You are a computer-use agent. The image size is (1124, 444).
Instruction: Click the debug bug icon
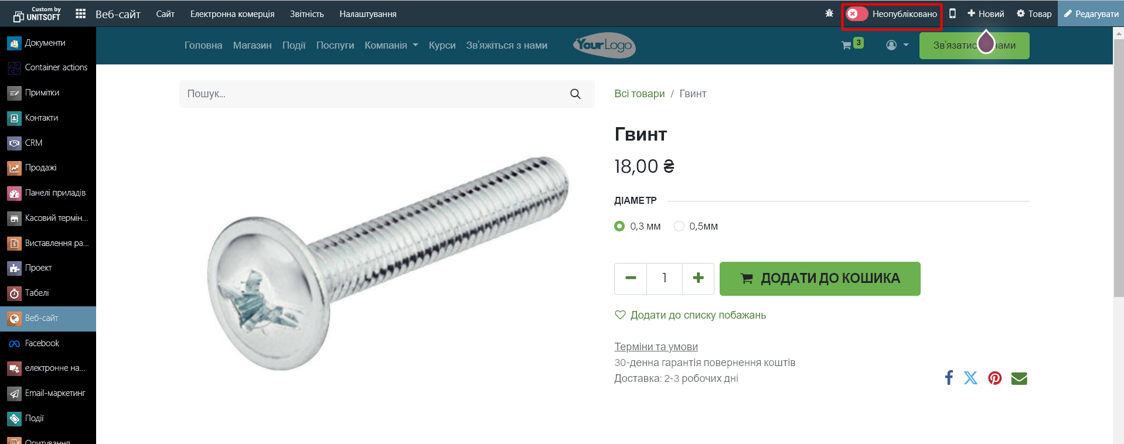(x=829, y=13)
